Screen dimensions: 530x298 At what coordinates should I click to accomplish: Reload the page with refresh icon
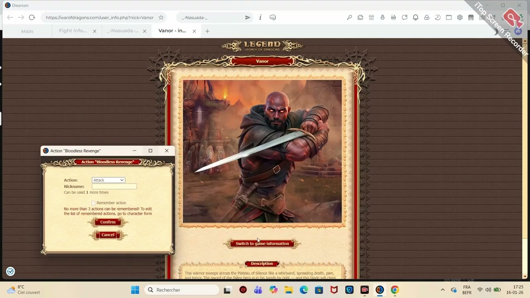click(32, 17)
